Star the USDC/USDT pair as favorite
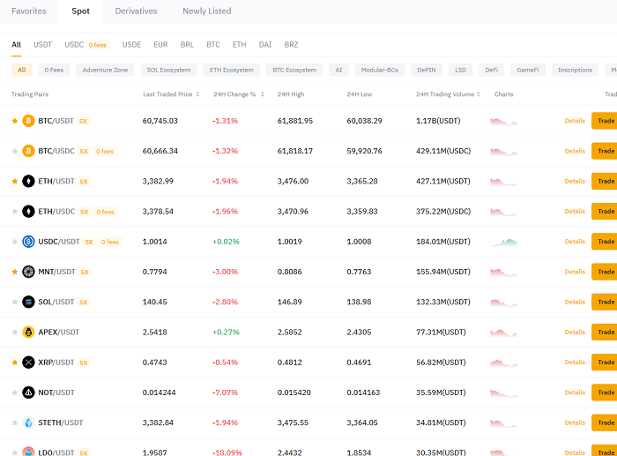 pos(15,242)
